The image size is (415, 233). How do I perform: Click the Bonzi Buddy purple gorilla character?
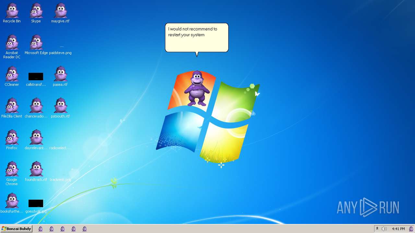[197, 88]
